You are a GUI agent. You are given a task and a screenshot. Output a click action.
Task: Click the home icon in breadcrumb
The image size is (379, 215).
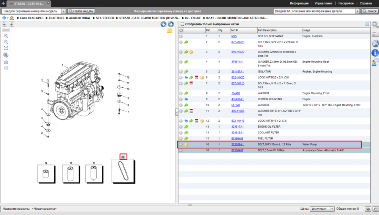tap(12, 18)
